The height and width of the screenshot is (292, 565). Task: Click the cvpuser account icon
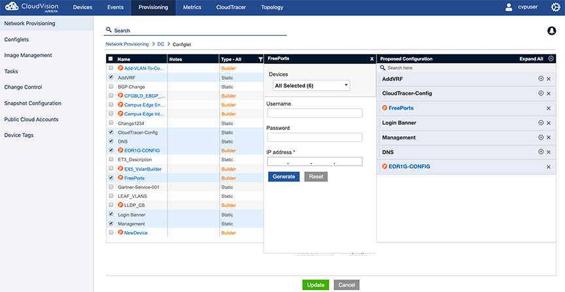click(x=509, y=7)
